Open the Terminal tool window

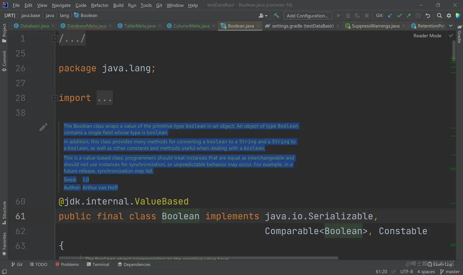(x=98, y=264)
